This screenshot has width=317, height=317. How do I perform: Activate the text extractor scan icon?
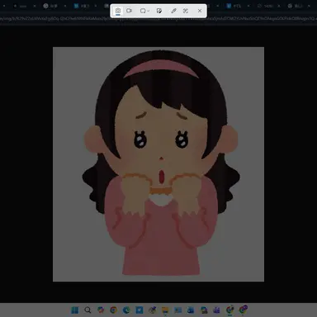(186, 11)
